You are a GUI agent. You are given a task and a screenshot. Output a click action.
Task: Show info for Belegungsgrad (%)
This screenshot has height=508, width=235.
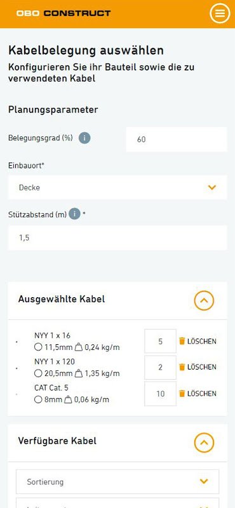(x=84, y=138)
